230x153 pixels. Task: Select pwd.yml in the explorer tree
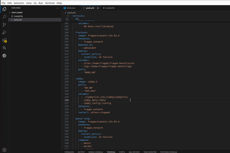(35, 20)
